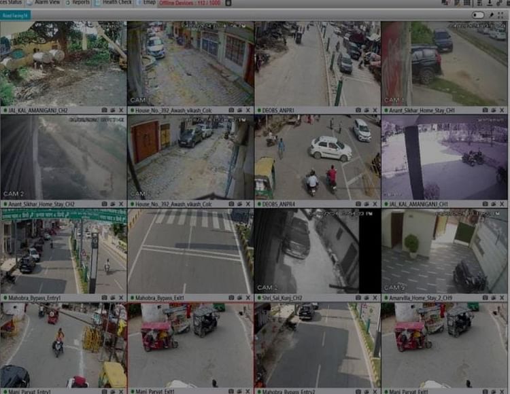Open the Reports menu item

point(81,3)
